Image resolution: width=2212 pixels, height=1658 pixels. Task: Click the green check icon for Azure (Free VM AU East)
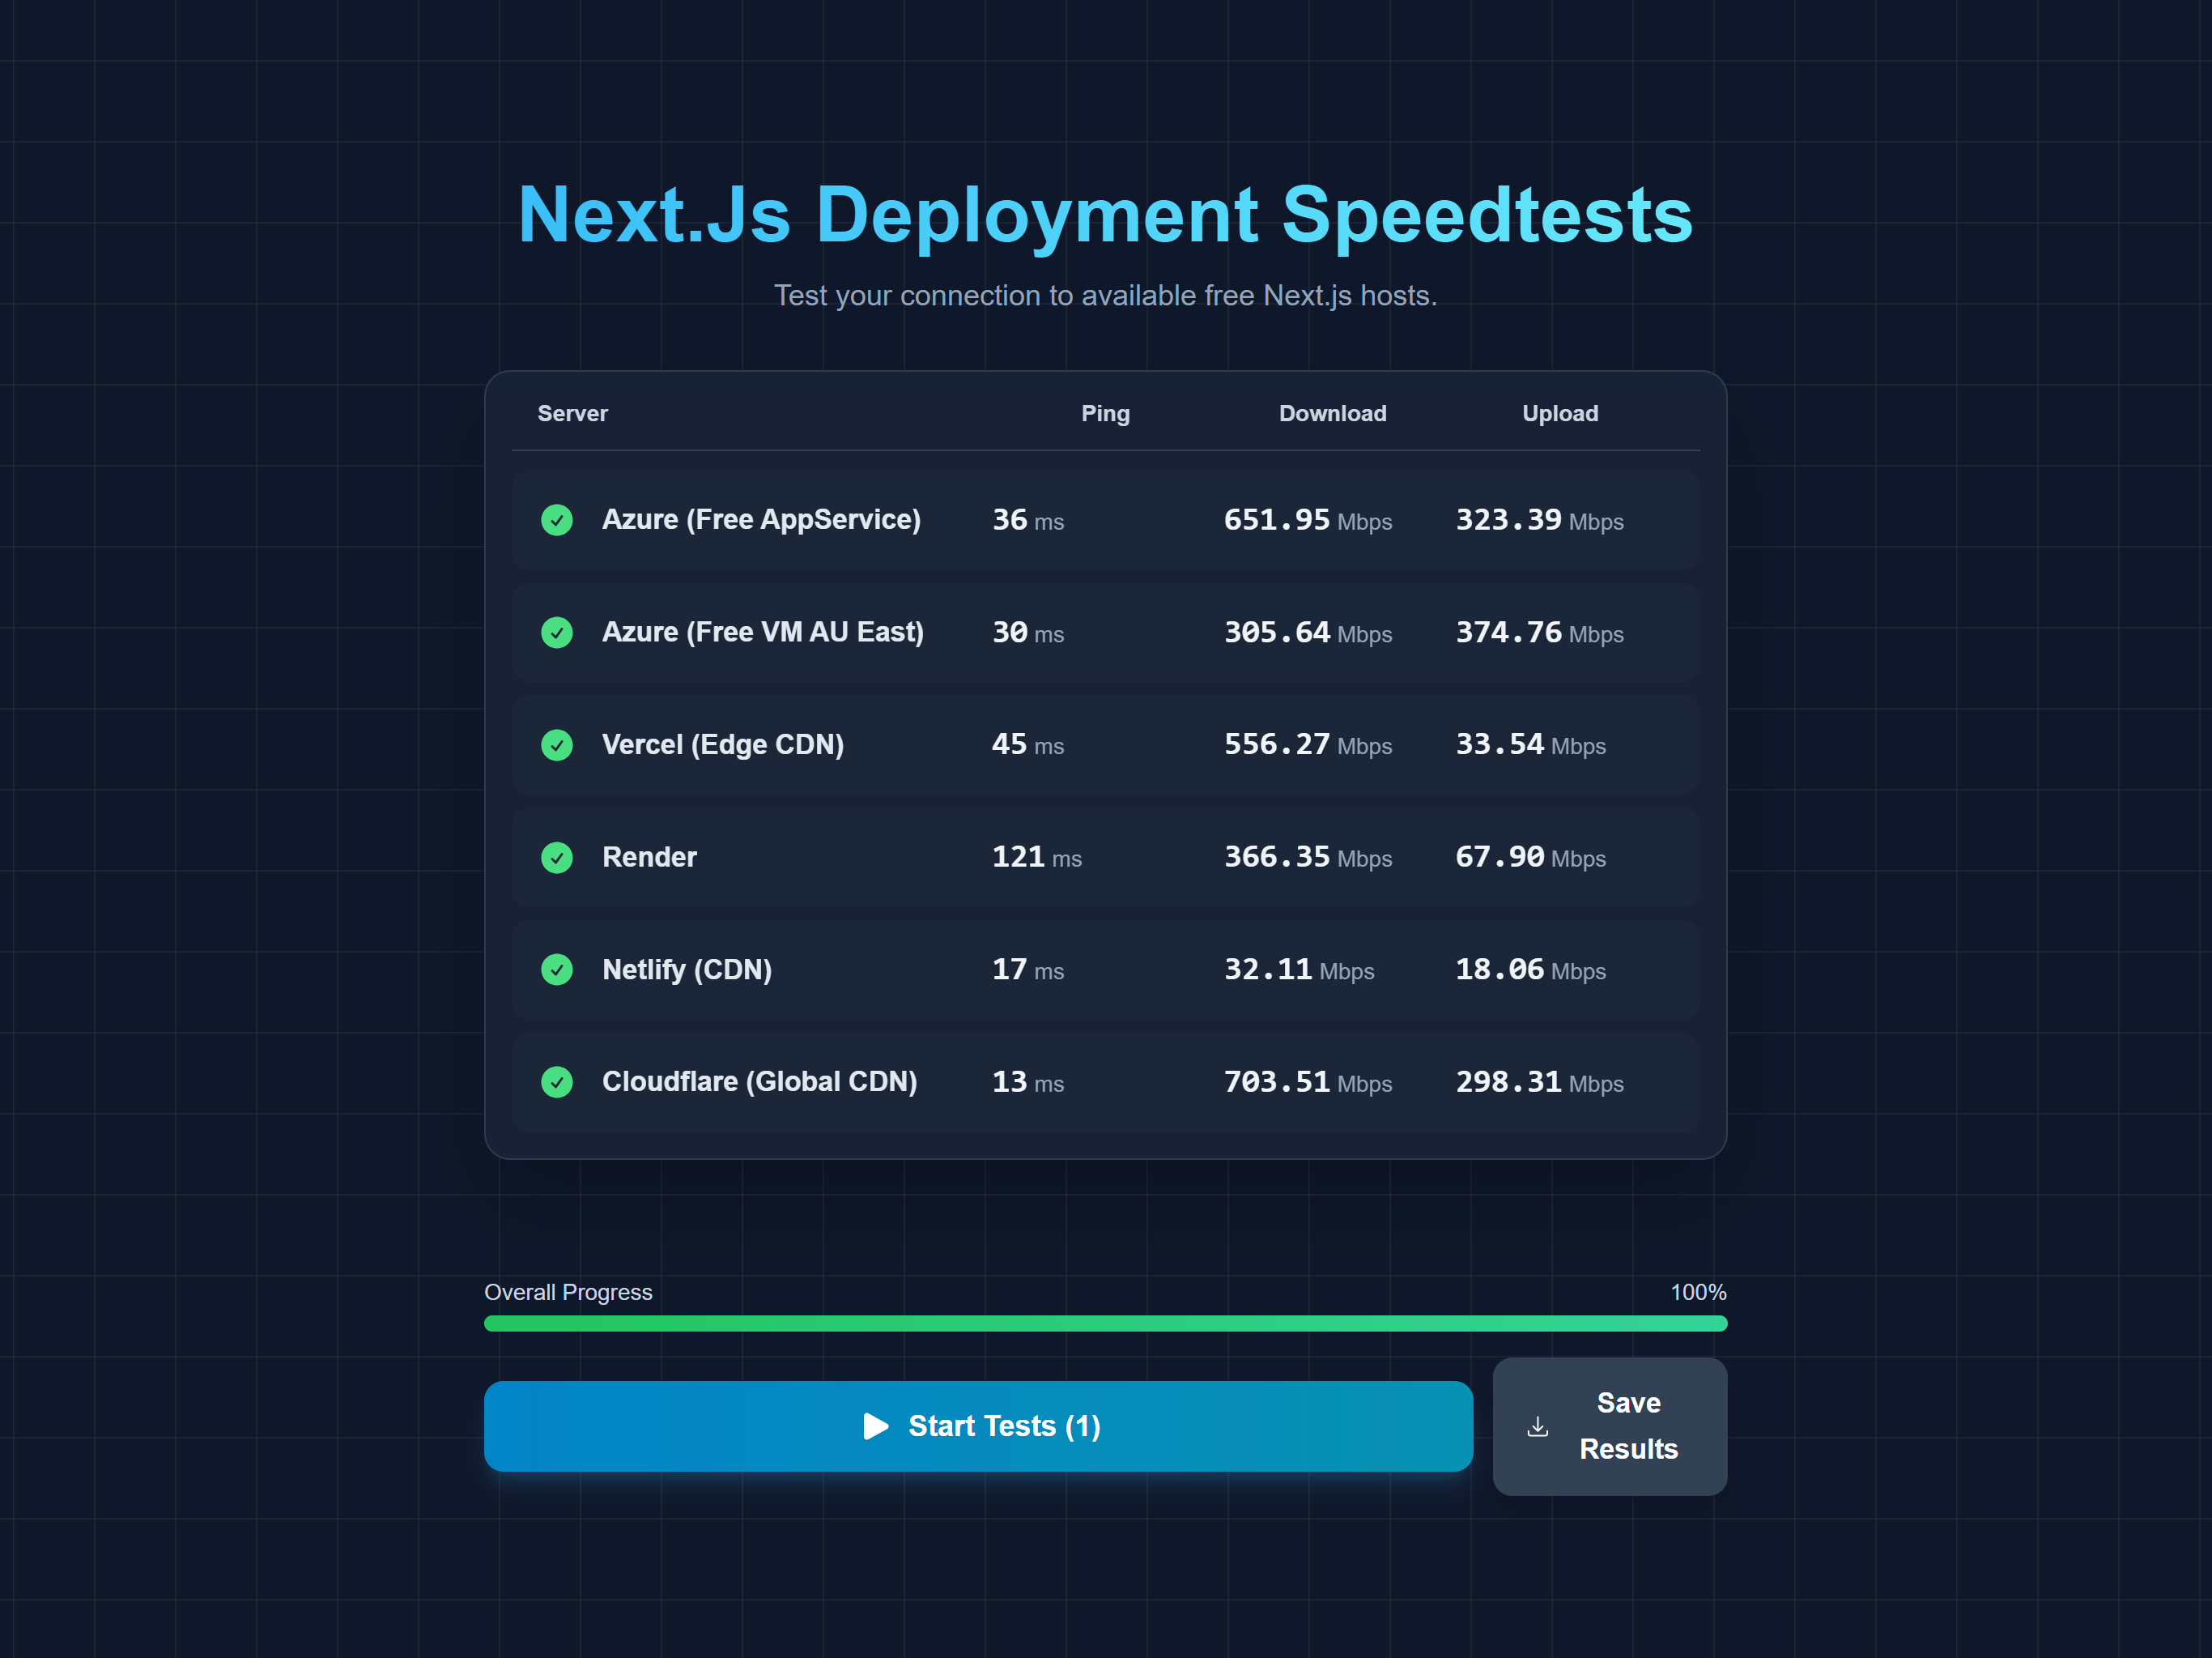[x=557, y=633]
